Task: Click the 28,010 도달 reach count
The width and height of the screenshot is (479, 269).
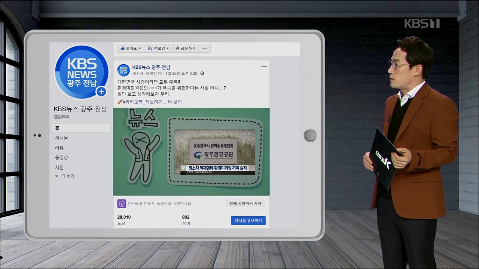Action: 124,220
